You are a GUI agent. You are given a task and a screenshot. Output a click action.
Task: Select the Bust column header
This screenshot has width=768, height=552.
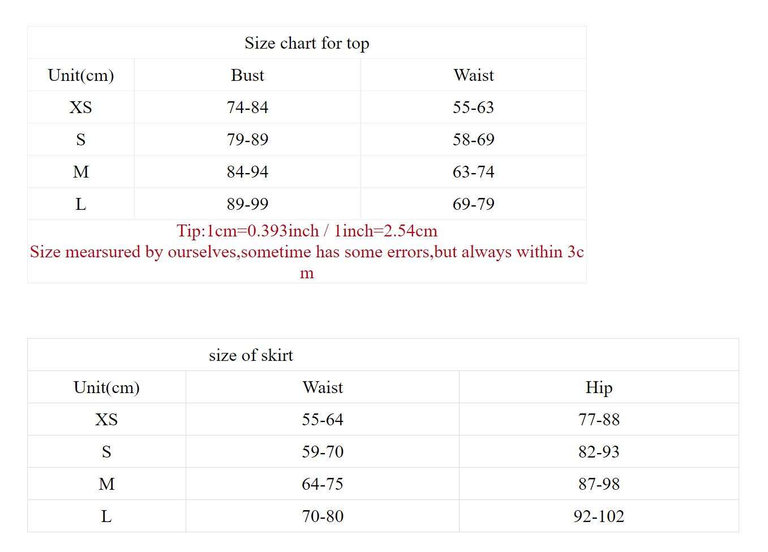pos(247,75)
